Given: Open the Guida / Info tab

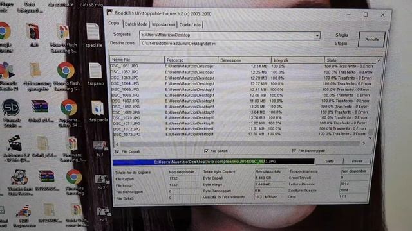Looking at the screenshot, I should (190, 25).
